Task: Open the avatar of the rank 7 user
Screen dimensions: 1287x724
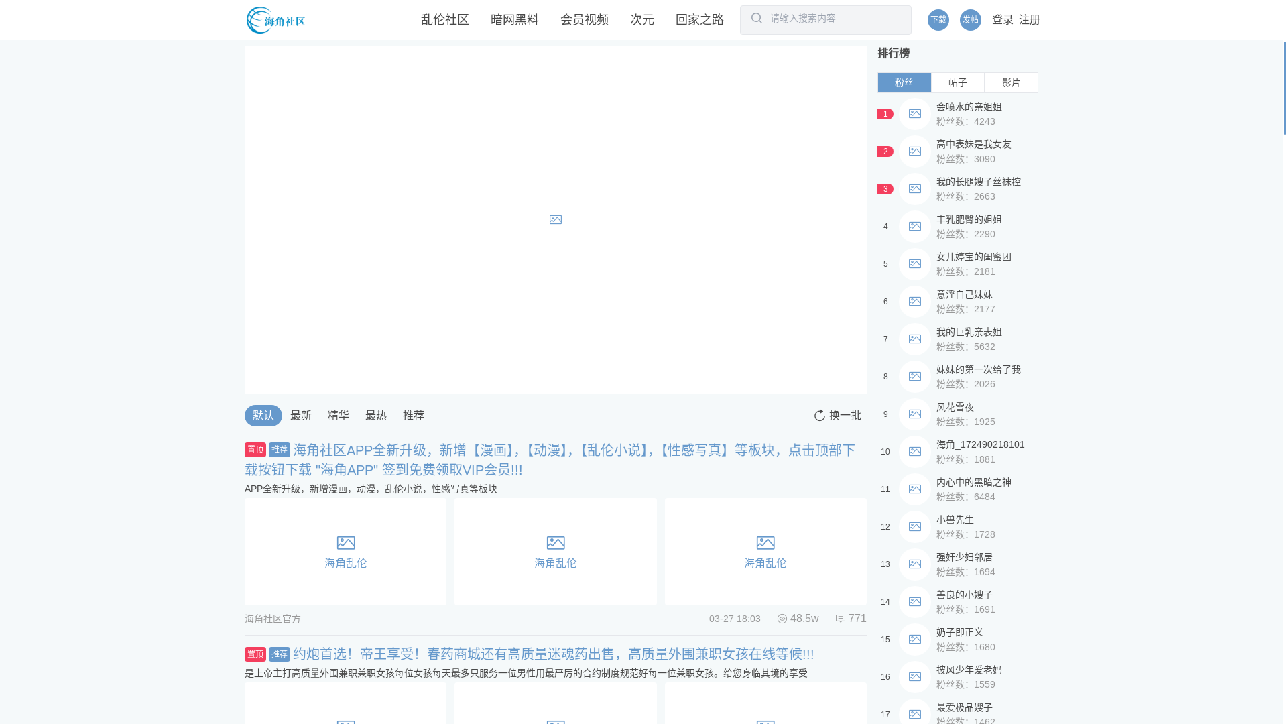Action: (915, 339)
